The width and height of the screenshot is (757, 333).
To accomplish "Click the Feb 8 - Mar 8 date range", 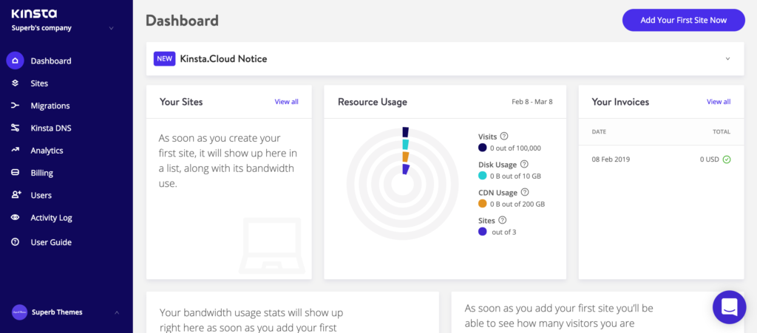I will point(532,102).
